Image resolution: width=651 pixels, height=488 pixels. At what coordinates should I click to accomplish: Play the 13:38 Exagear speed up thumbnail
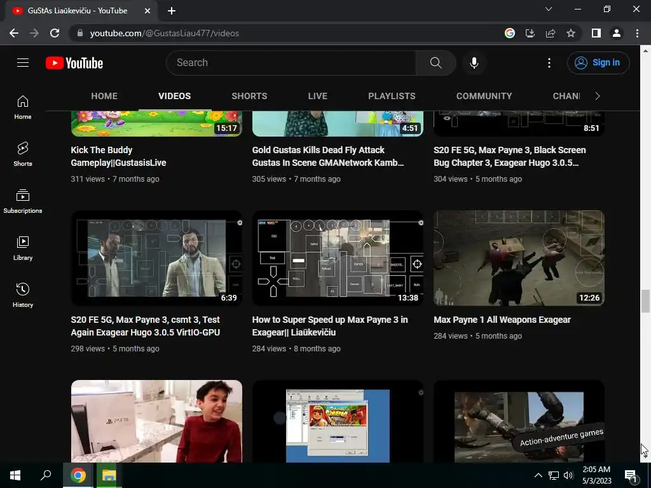pyautogui.click(x=338, y=258)
